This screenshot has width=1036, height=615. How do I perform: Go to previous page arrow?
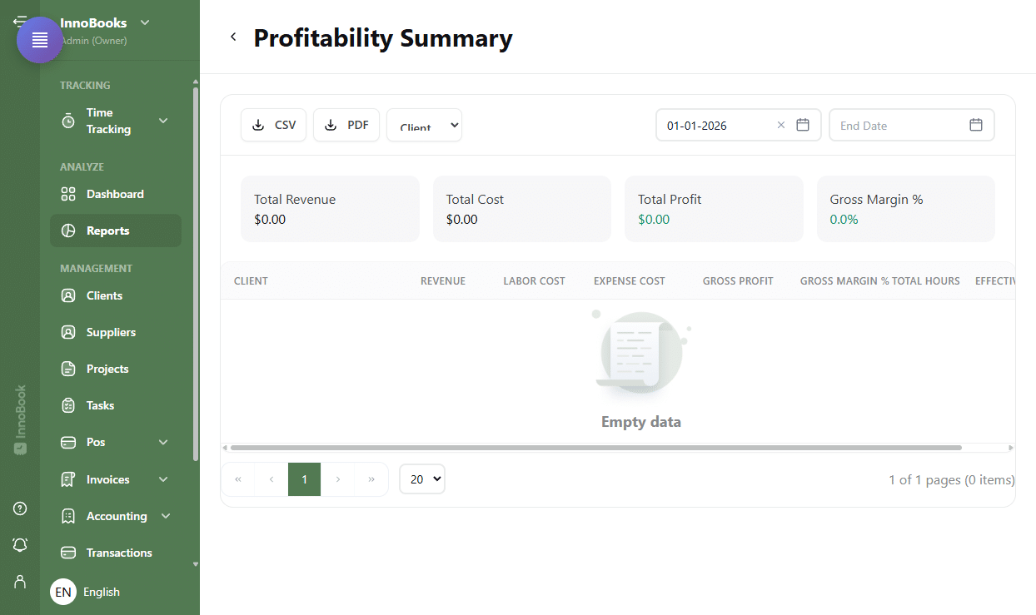point(271,479)
